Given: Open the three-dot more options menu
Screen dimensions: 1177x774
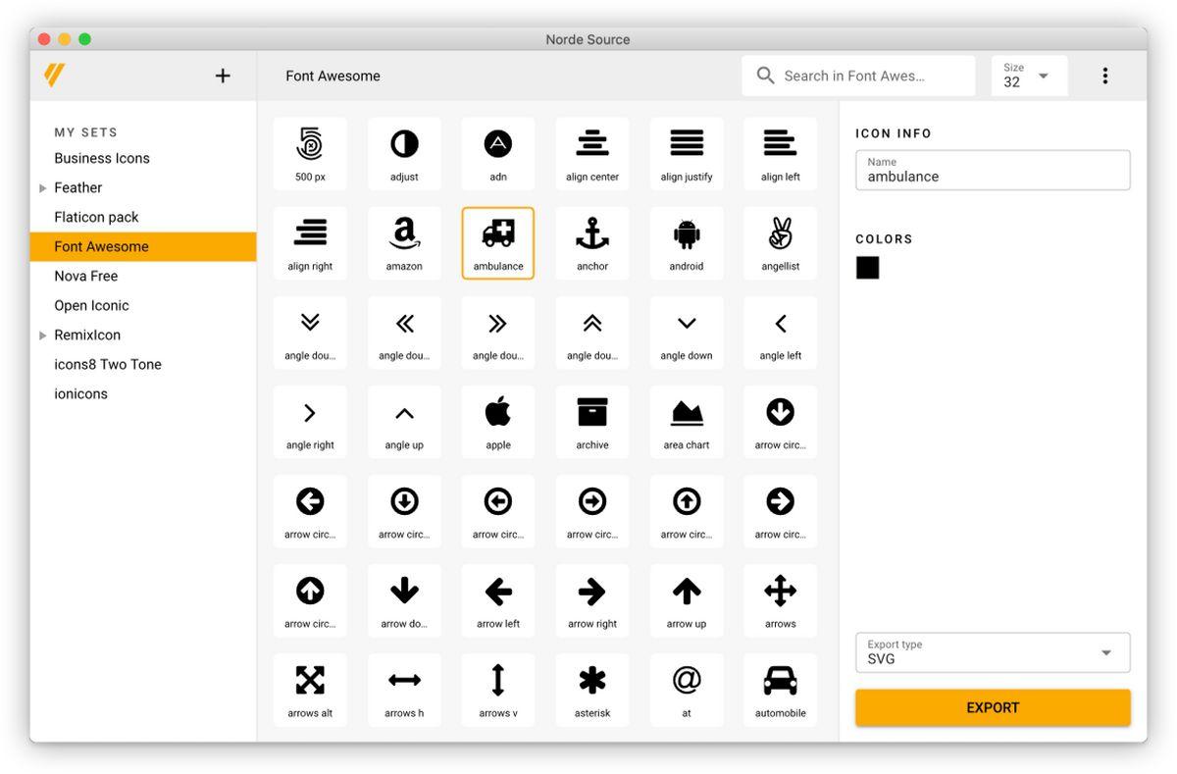Looking at the screenshot, I should 1104,76.
